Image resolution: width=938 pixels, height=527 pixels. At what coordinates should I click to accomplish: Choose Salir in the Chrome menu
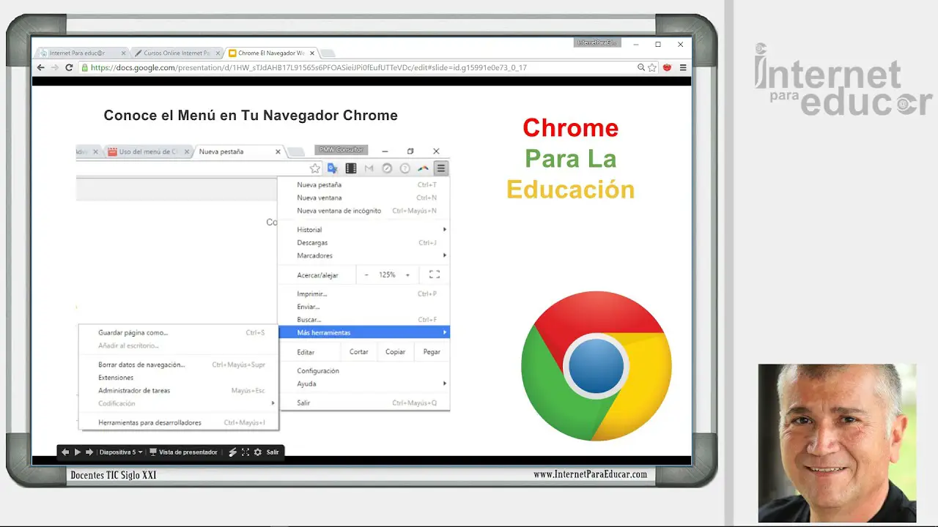click(x=363, y=403)
